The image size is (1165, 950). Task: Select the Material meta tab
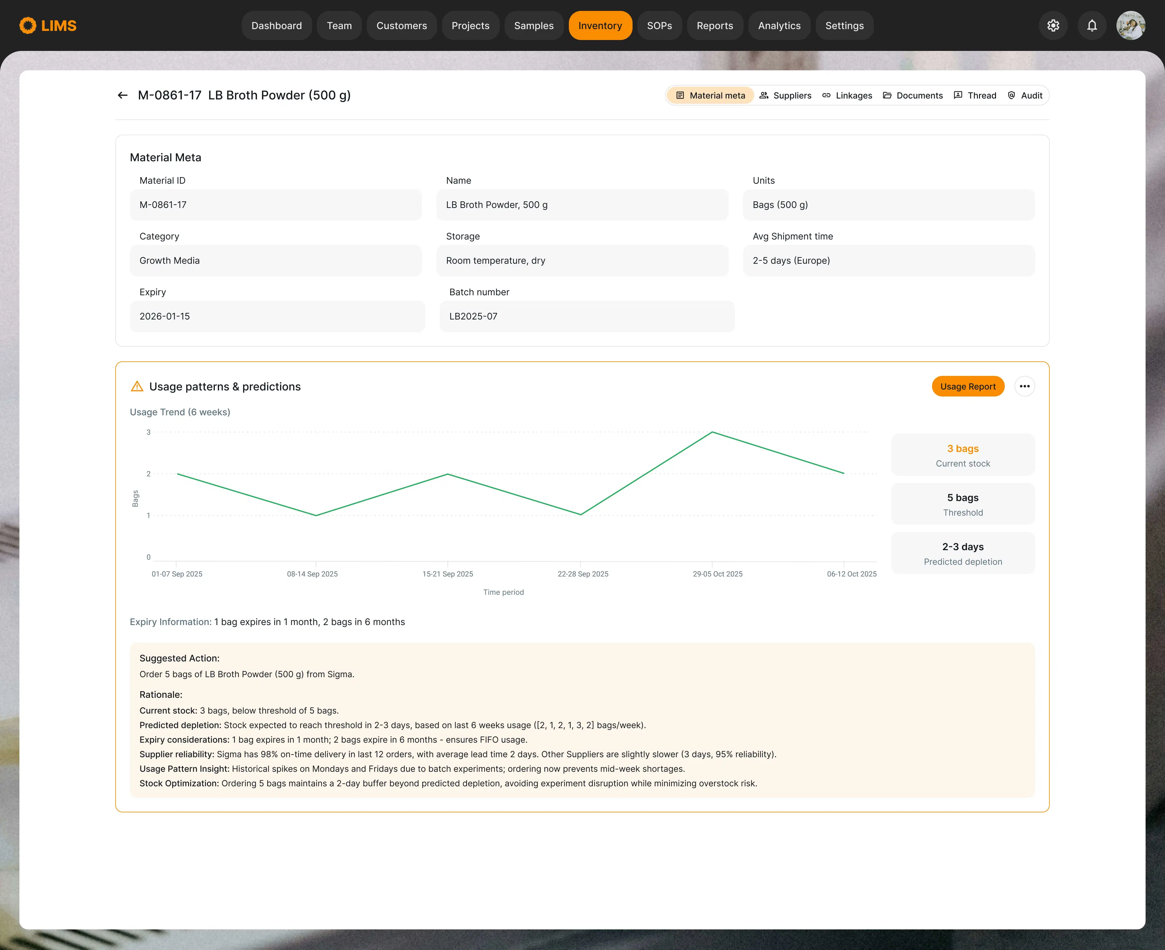[711, 95]
